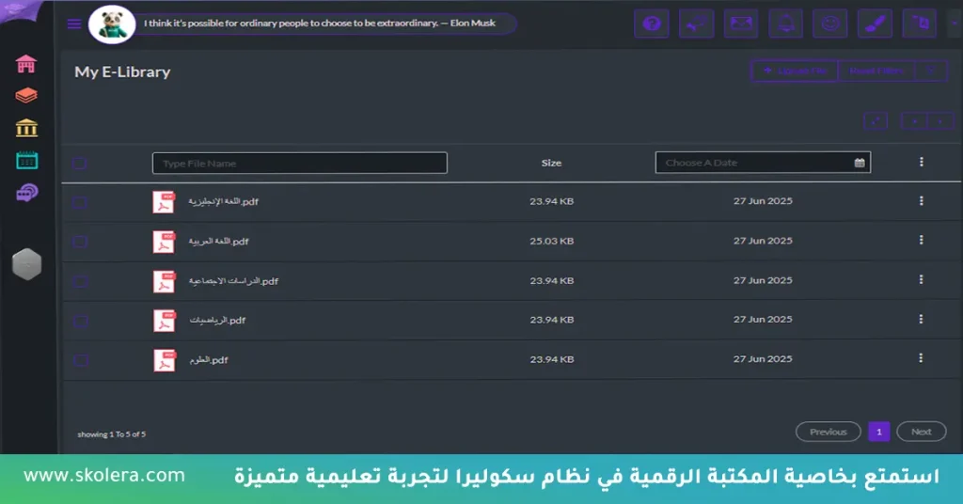The width and height of the screenshot is (963, 504).
Task: Click the Size column header
Action: [551, 163]
